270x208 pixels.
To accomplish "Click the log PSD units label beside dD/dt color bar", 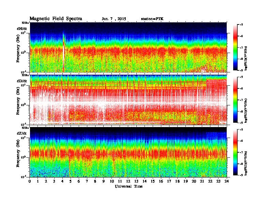I will [x=246, y=110].
